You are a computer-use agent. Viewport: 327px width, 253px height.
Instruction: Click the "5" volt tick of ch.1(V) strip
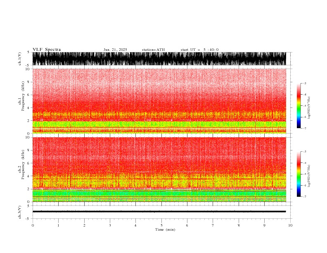(x=28, y=53)
